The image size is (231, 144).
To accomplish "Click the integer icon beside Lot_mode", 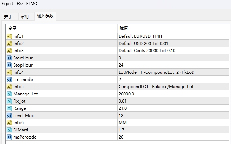I will tap(9, 79).
